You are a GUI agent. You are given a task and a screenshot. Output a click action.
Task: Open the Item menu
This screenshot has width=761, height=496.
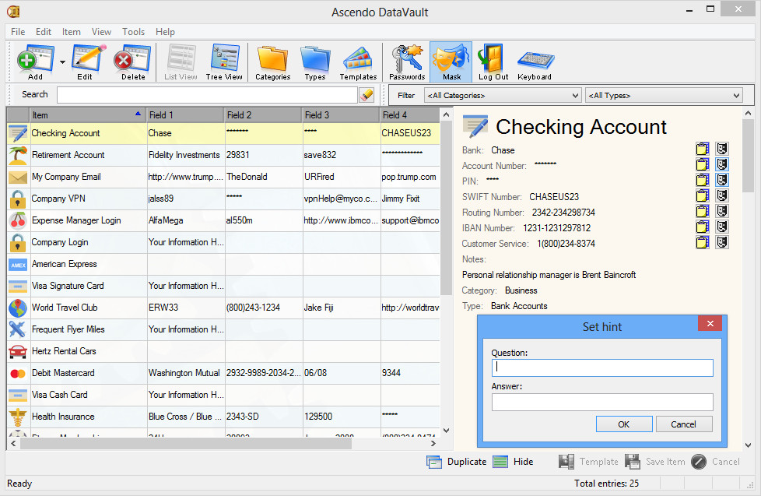[72, 32]
